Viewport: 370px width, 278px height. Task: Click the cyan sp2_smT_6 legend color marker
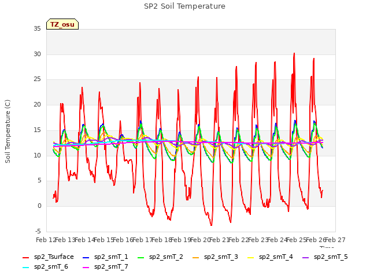(x=25, y=268)
